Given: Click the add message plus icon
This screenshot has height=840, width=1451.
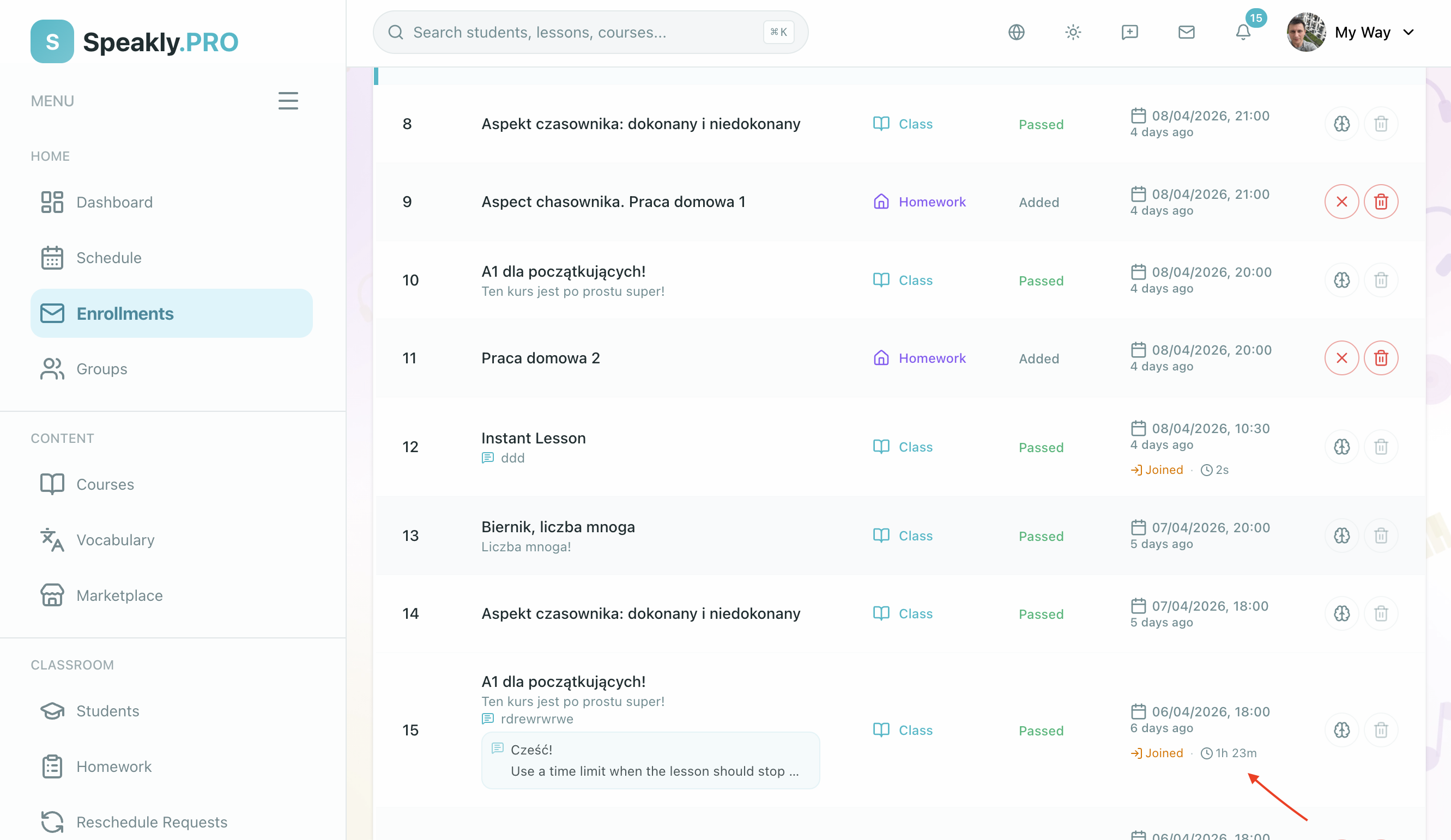Looking at the screenshot, I should (x=1130, y=32).
